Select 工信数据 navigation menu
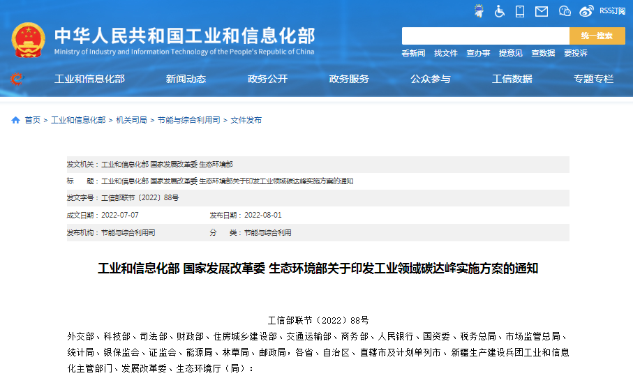Image resolution: width=633 pixels, height=385 pixels. tap(512, 79)
